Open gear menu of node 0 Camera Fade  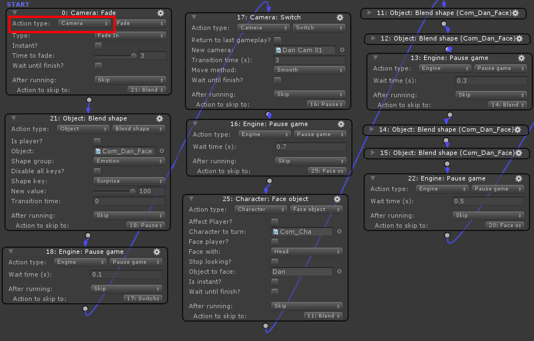(161, 13)
